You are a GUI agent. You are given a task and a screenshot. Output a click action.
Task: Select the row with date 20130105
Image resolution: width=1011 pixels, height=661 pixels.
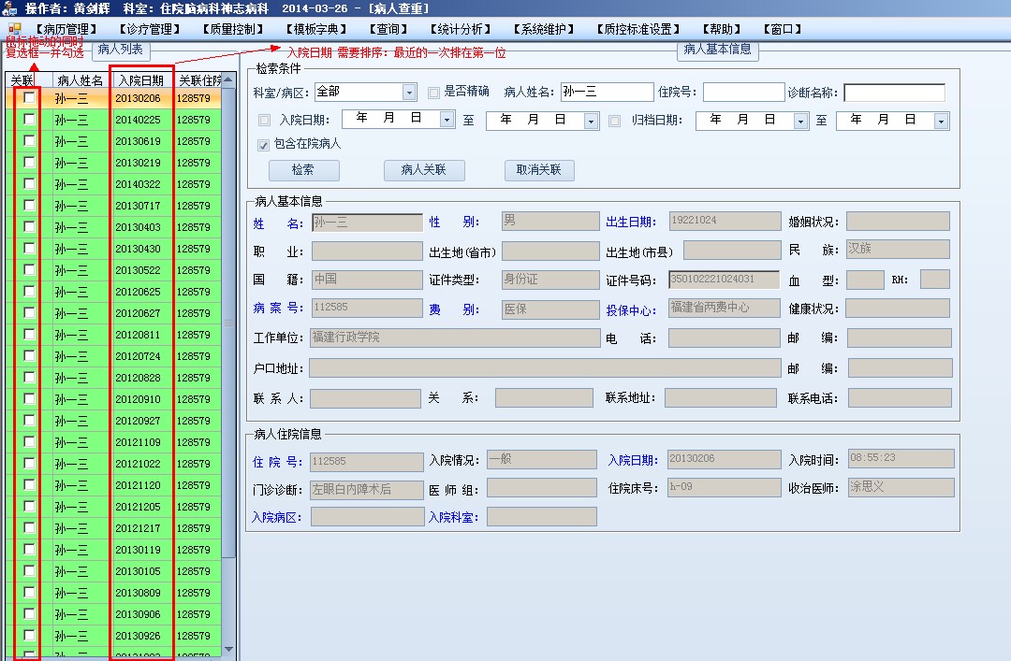114,571
